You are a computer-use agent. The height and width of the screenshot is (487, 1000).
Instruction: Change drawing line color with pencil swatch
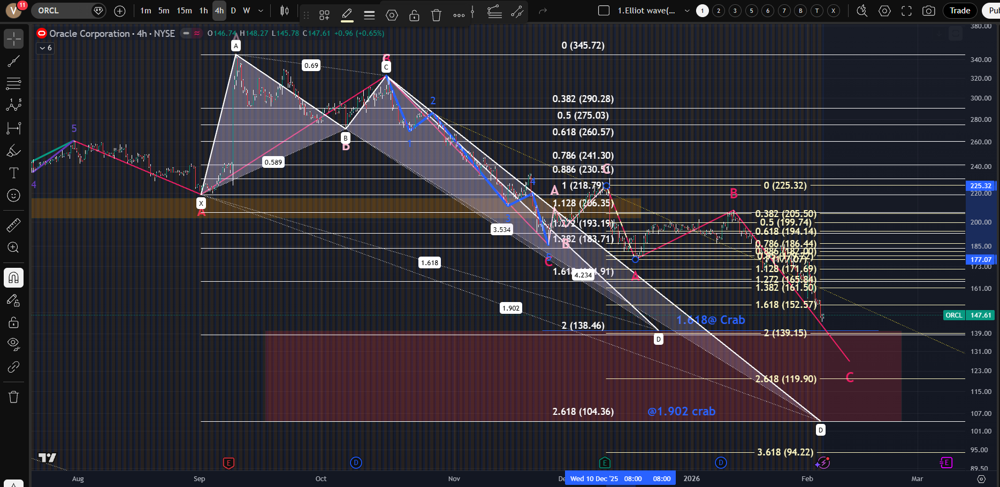347,15
